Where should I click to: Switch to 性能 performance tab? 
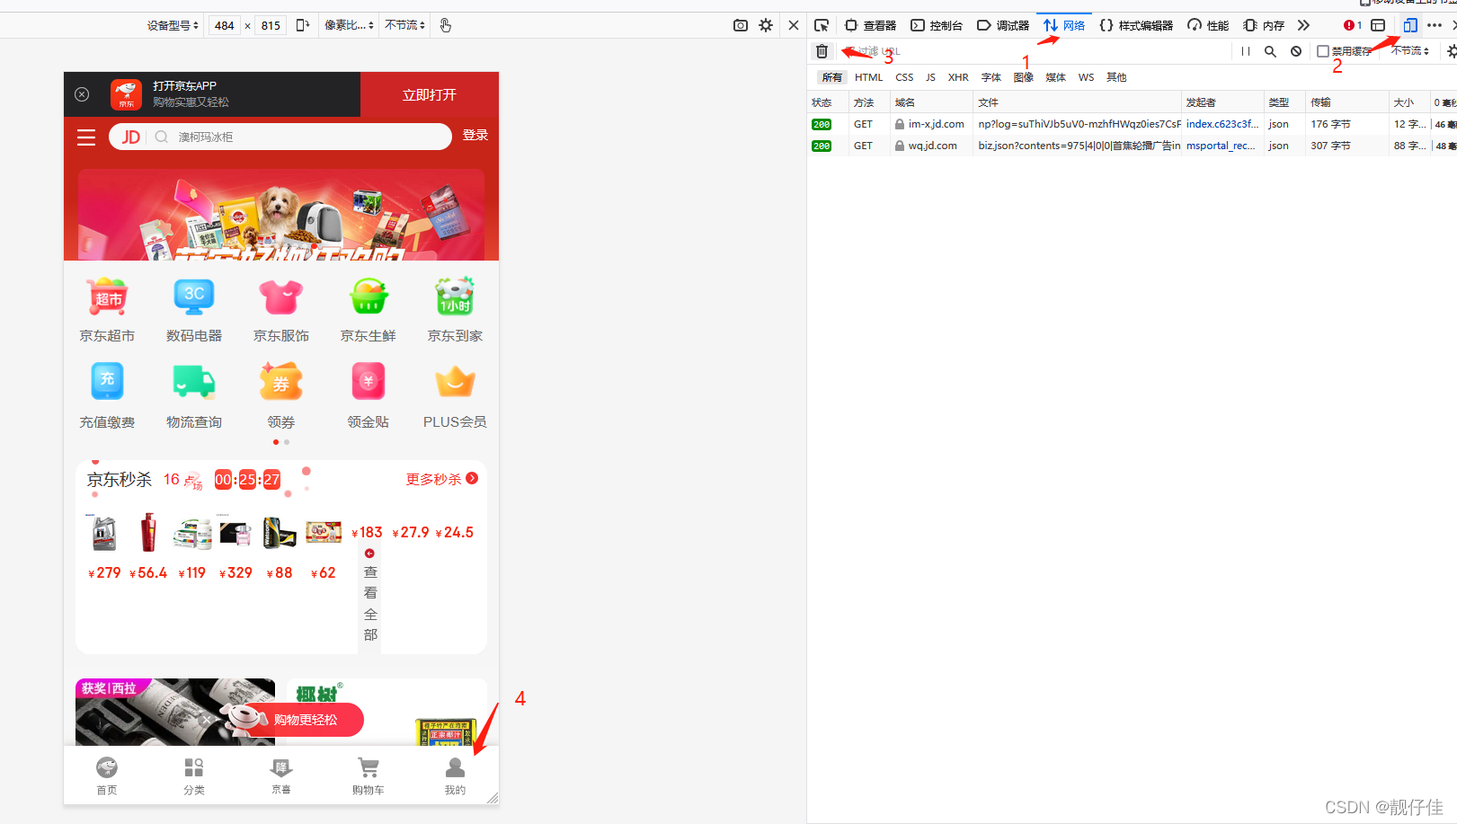(x=1208, y=25)
